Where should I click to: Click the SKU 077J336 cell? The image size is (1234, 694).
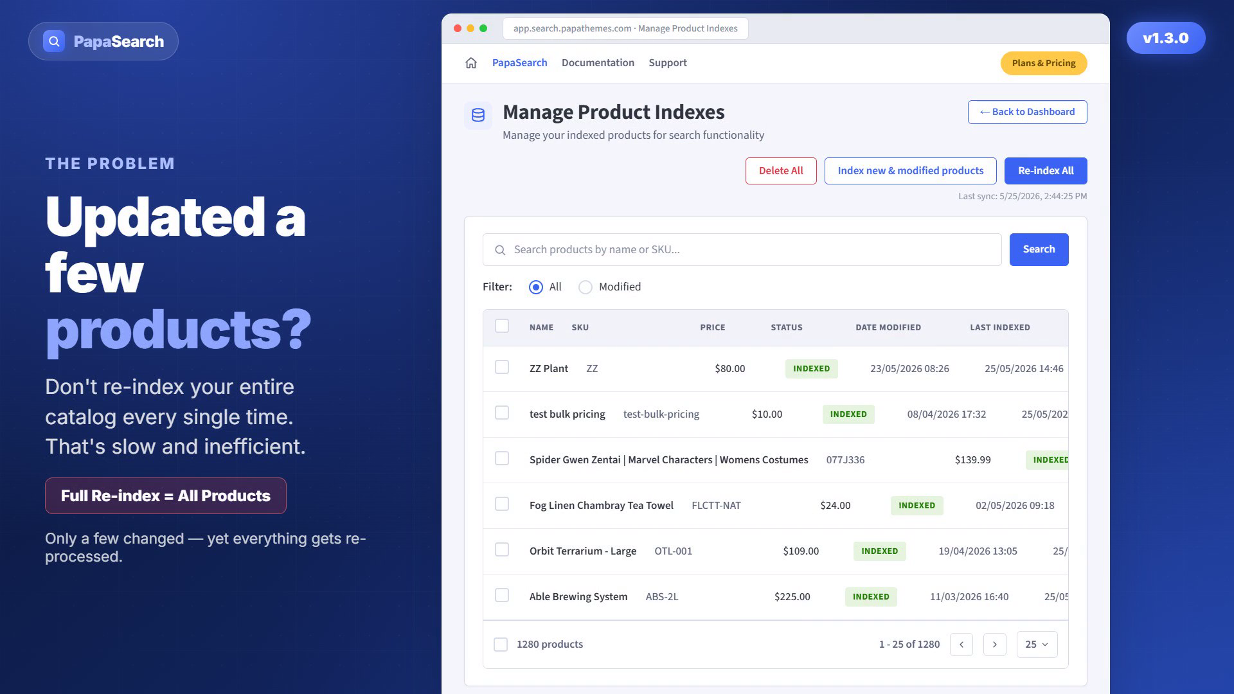(845, 460)
